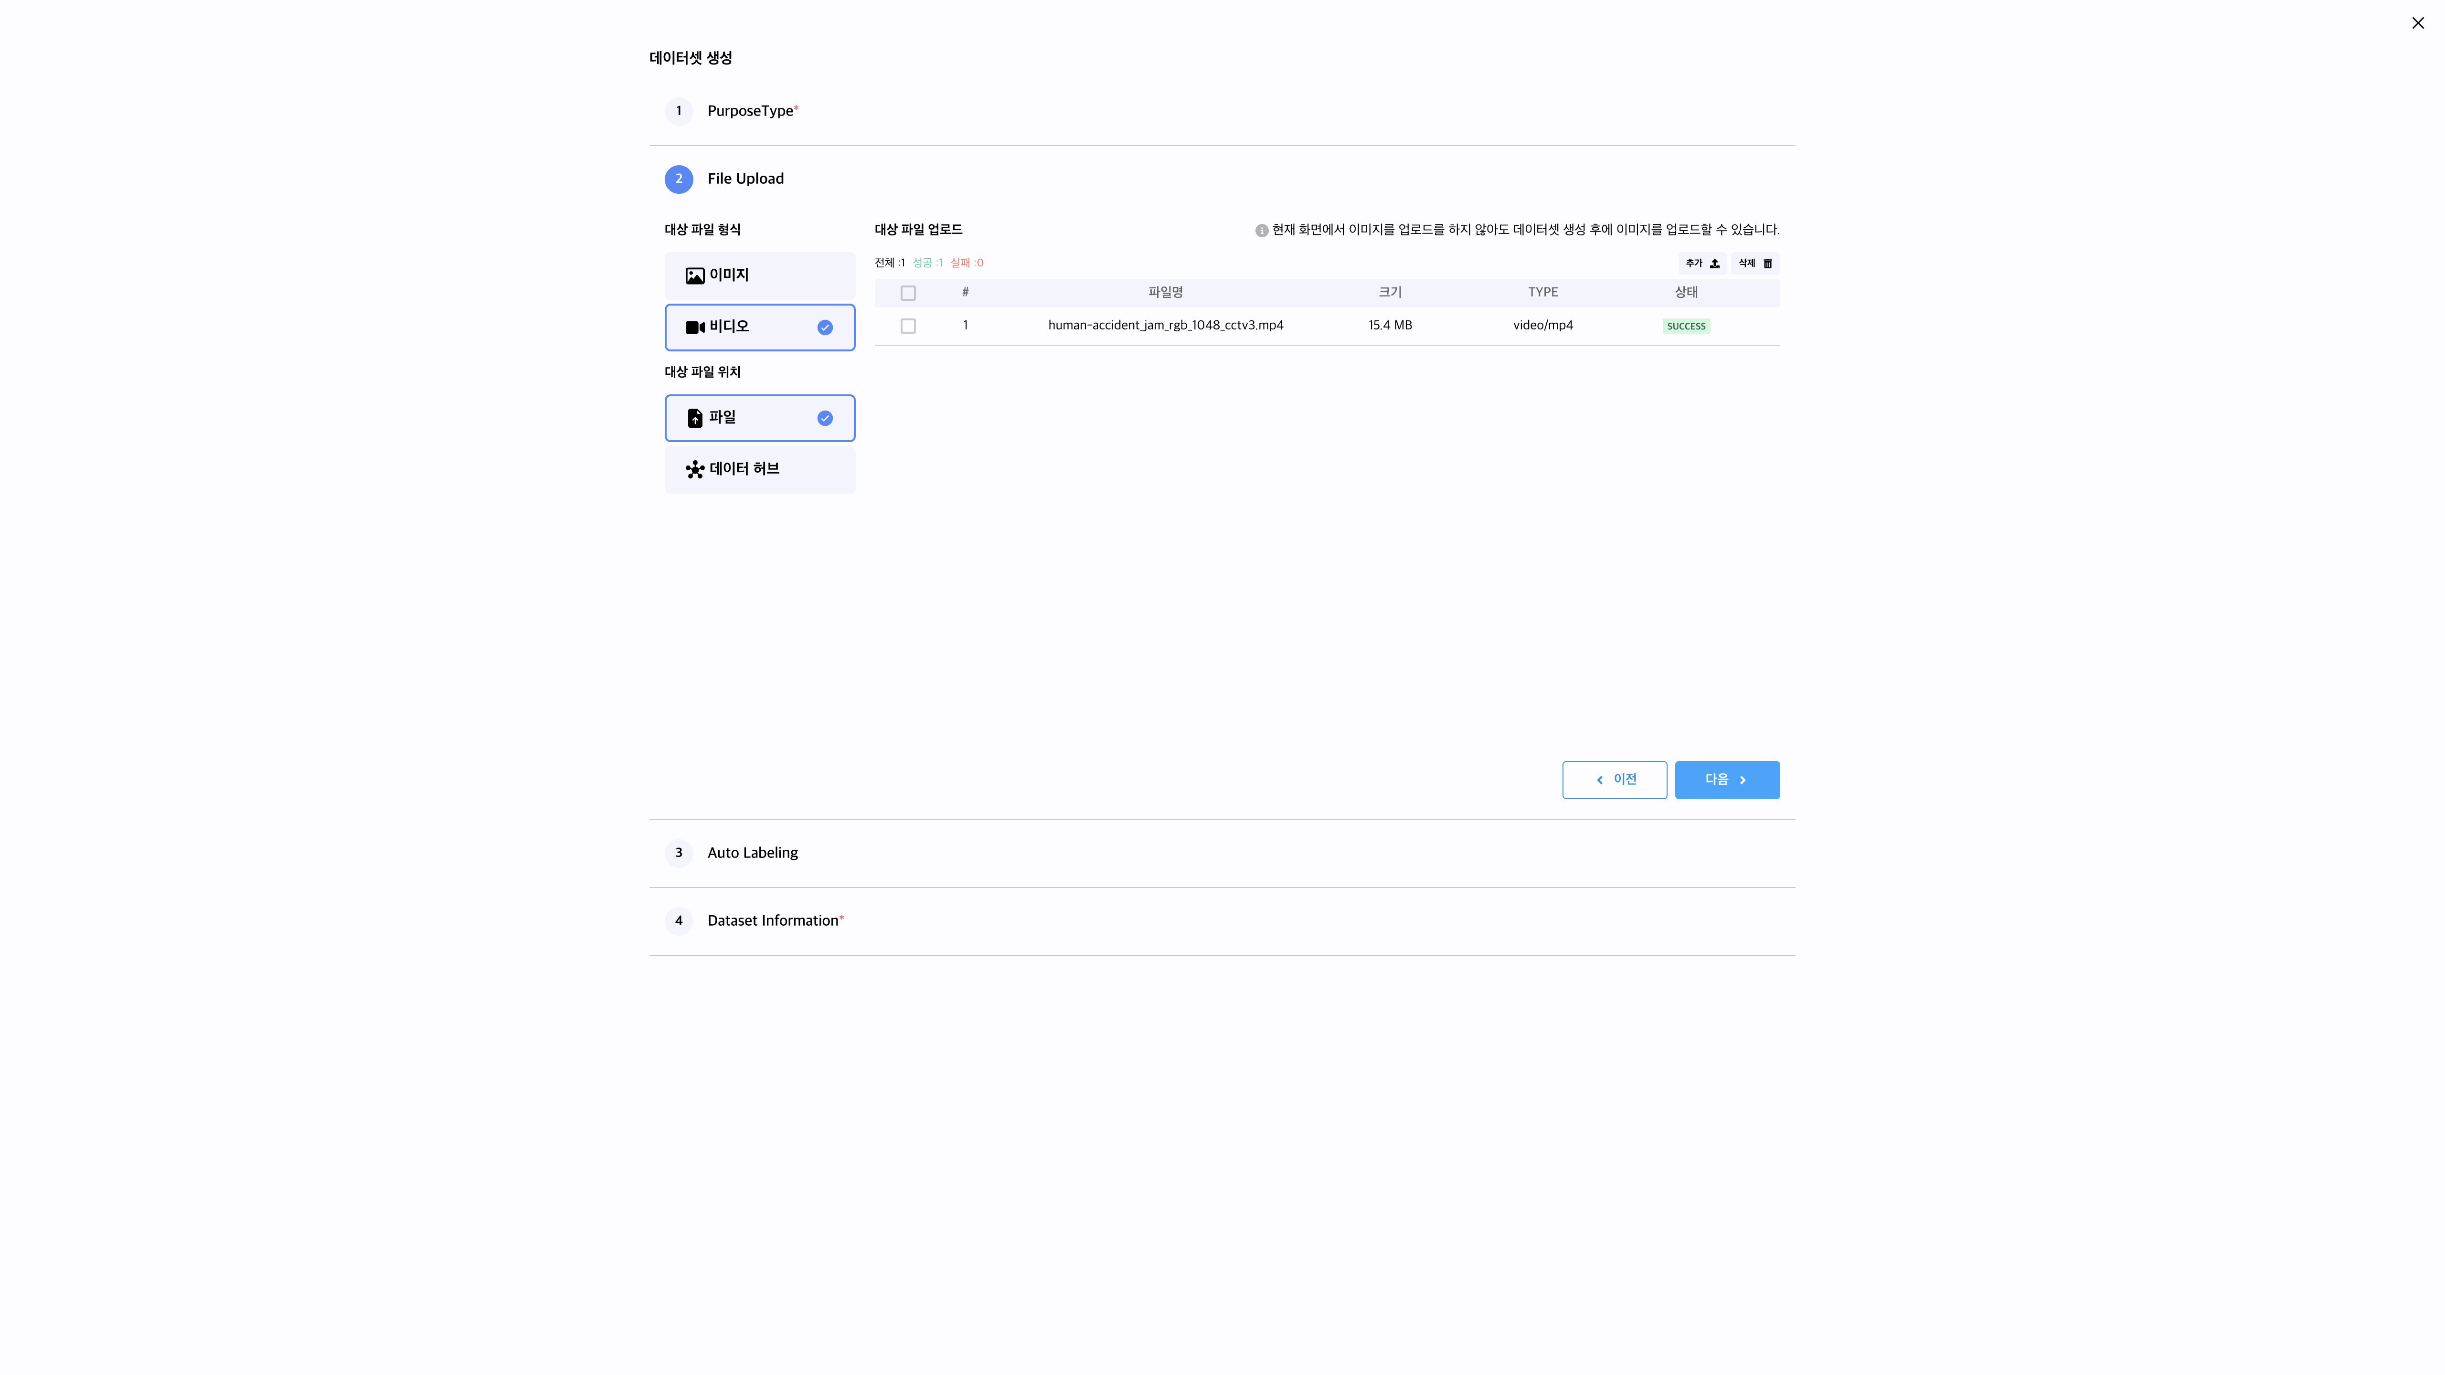The height and width of the screenshot is (1375, 2445).
Task: Click the image format icon (이미지)
Action: pos(695,275)
